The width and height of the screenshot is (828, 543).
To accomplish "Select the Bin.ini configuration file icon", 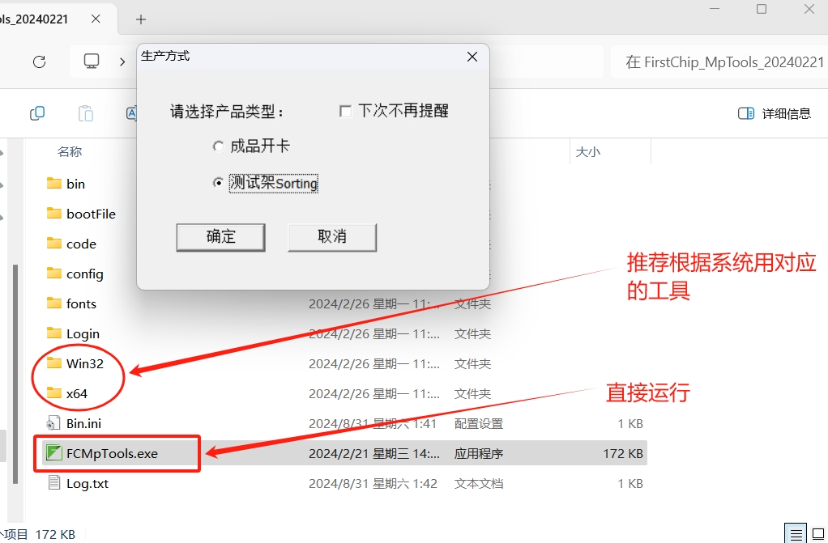I will 54,423.
